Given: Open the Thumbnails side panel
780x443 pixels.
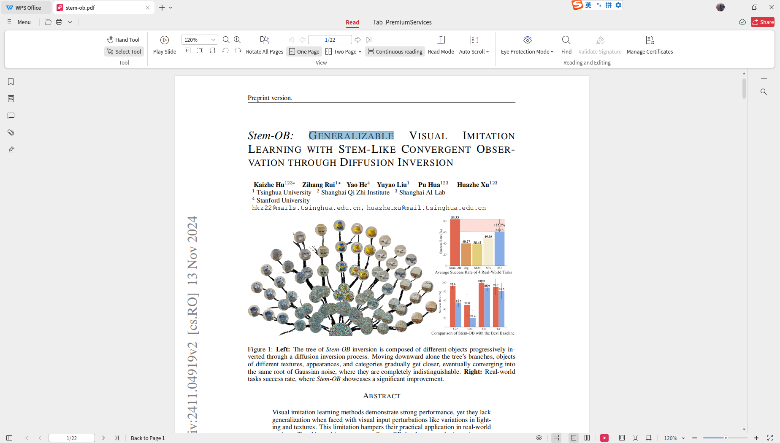Looking at the screenshot, I should 11,99.
